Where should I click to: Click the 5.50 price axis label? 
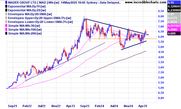tap(161, 42)
